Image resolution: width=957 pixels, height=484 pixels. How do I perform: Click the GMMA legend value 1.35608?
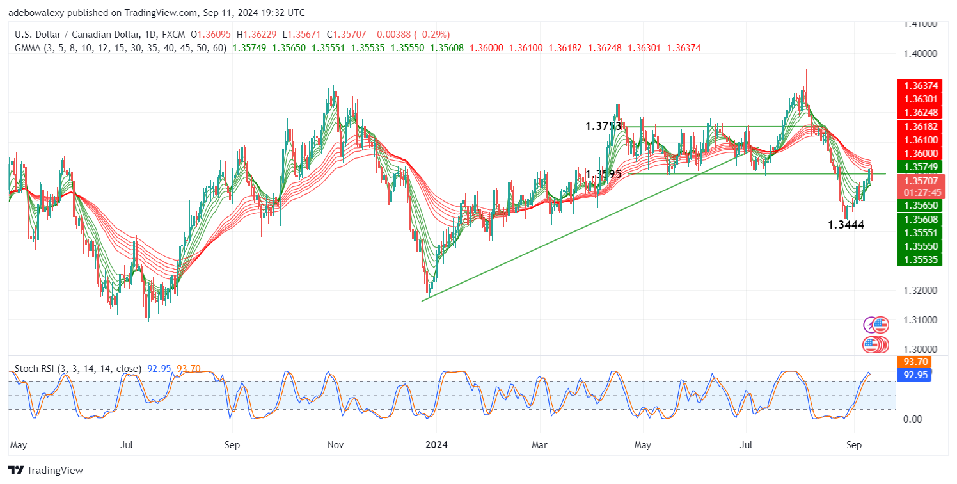[x=448, y=47]
